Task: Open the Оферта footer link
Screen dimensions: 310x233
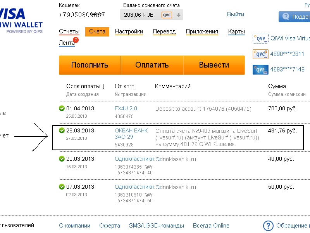Action: 110,226
